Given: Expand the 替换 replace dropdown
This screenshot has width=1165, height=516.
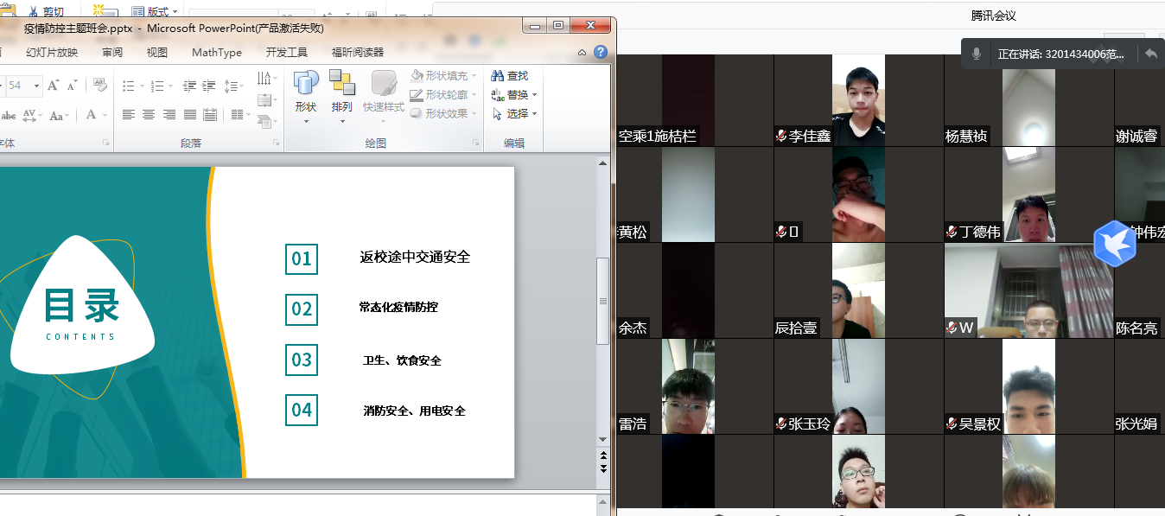Looking at the screenshot, I should (534, 95).
